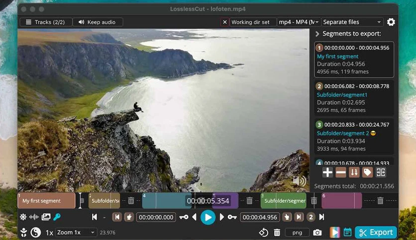Open the Tracks (2/2) panel
Viewport: 416px width, 240px height.
pyautogui.click(x=46, y=22)
